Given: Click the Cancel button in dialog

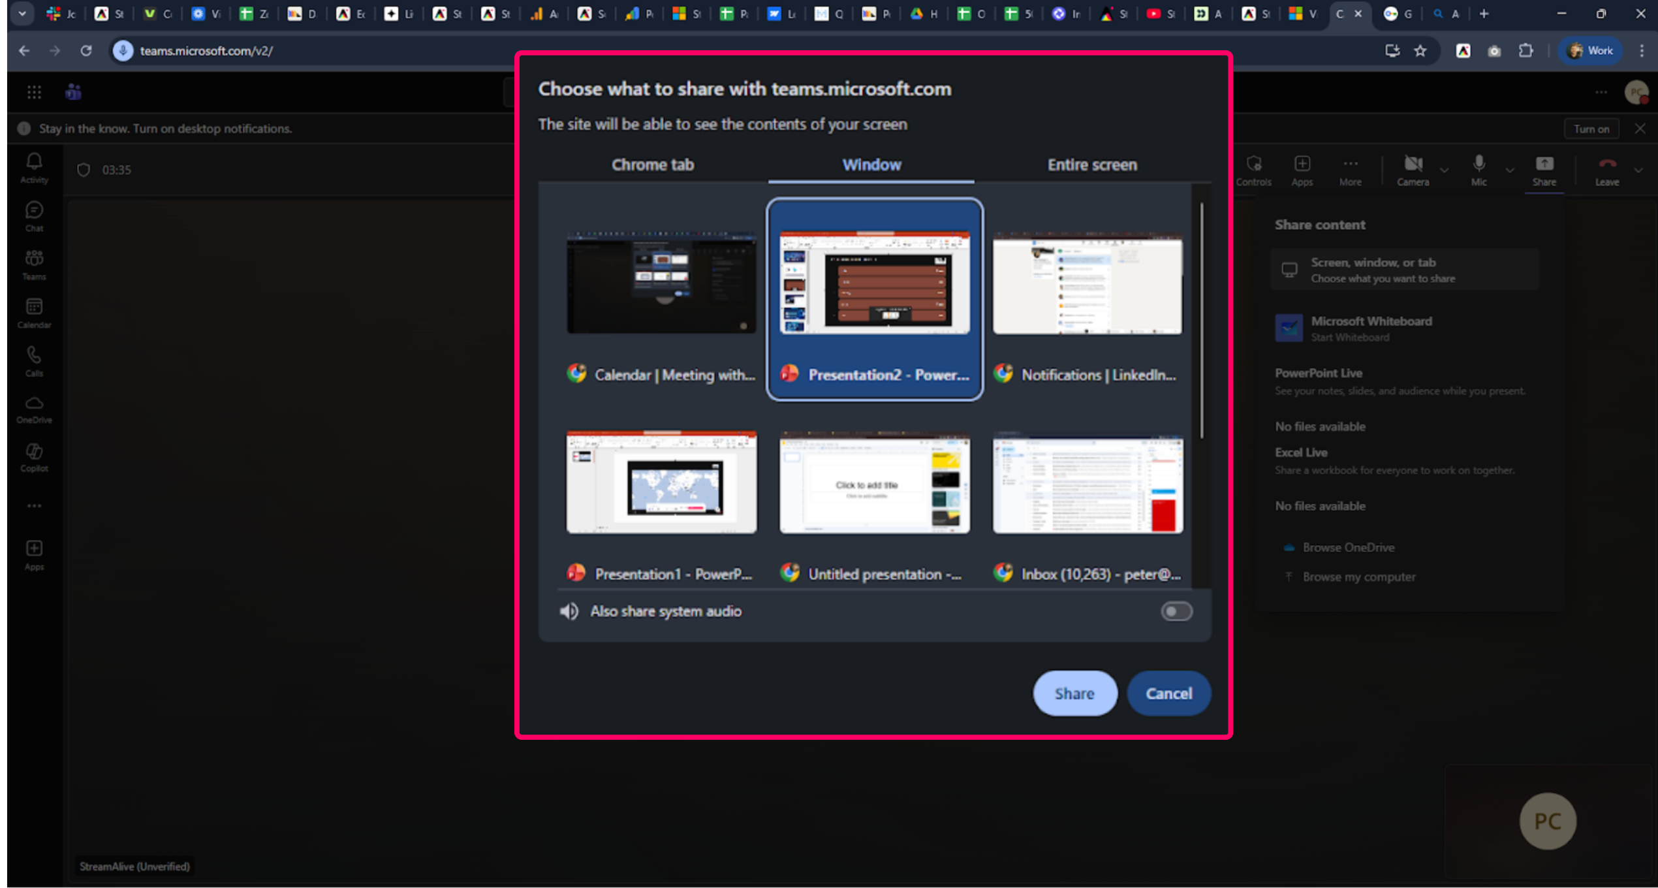Looking at the screenshot, I should 1168,693.
